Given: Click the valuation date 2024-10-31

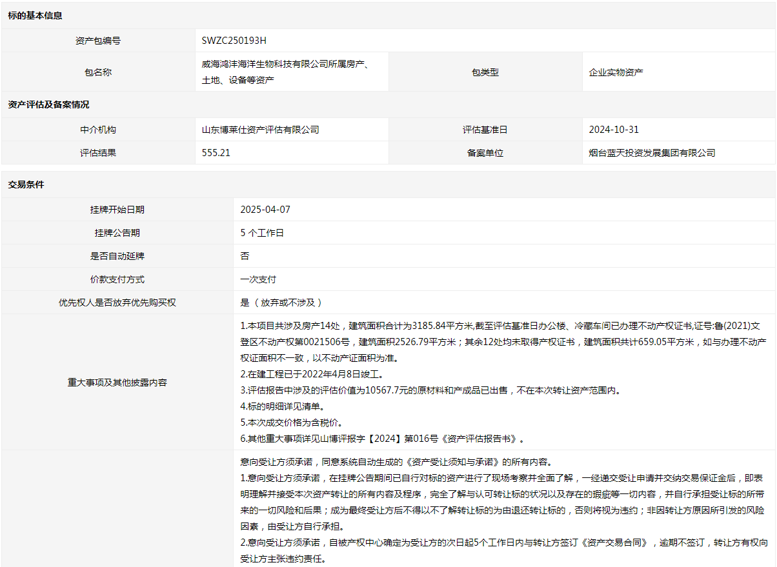Looking at the screenshot, I should [614, 130].
